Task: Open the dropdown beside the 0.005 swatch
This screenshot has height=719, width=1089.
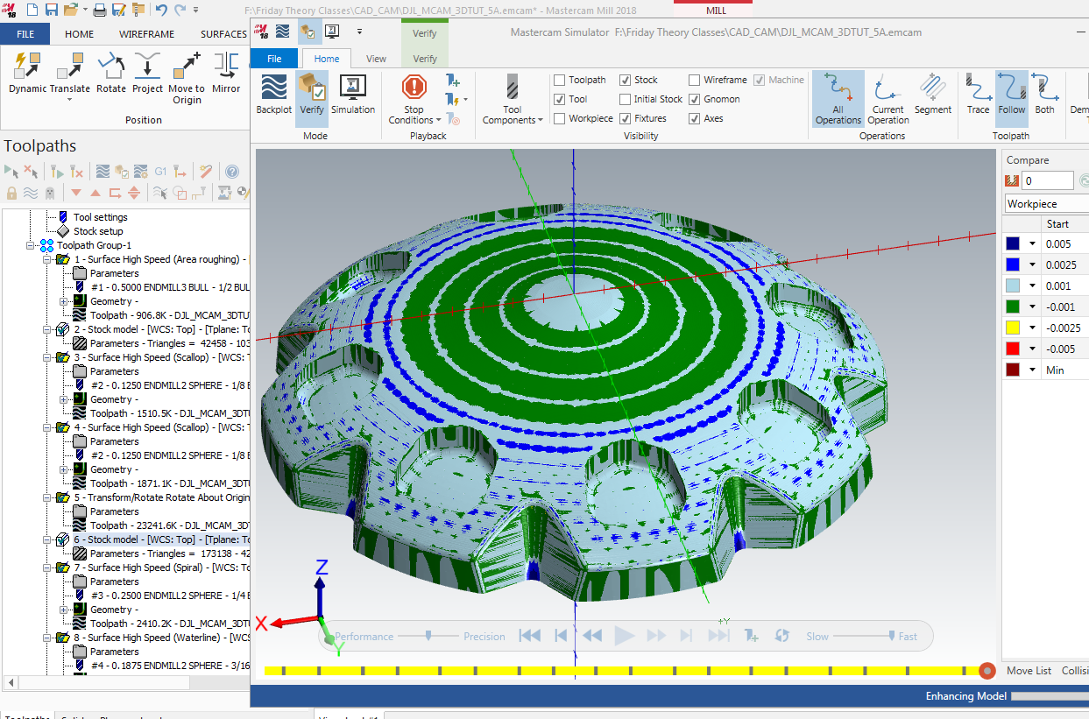Action: click(x=1032, y=243)
